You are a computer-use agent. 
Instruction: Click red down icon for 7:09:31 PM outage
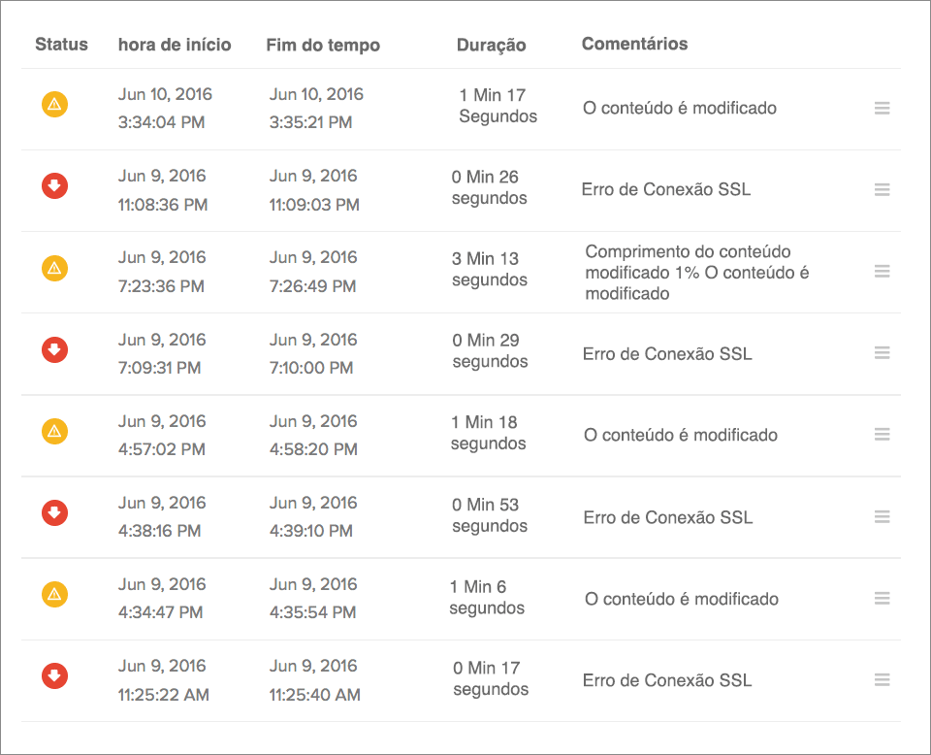(54, 348)
